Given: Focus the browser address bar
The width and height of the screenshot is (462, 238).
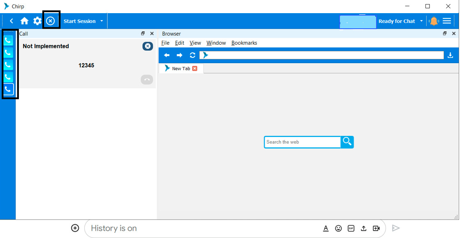Looking at the screenshot, I should (x=321, y=55).
